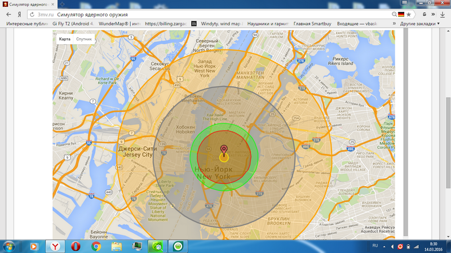
Task: Bookmark this page with the star icon
Action: click(408, 15)
